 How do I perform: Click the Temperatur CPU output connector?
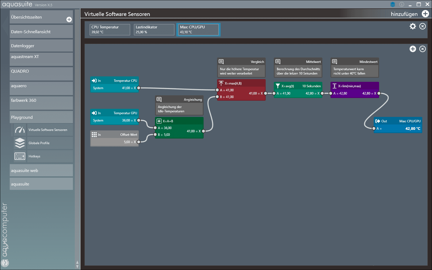coord(139,88)
